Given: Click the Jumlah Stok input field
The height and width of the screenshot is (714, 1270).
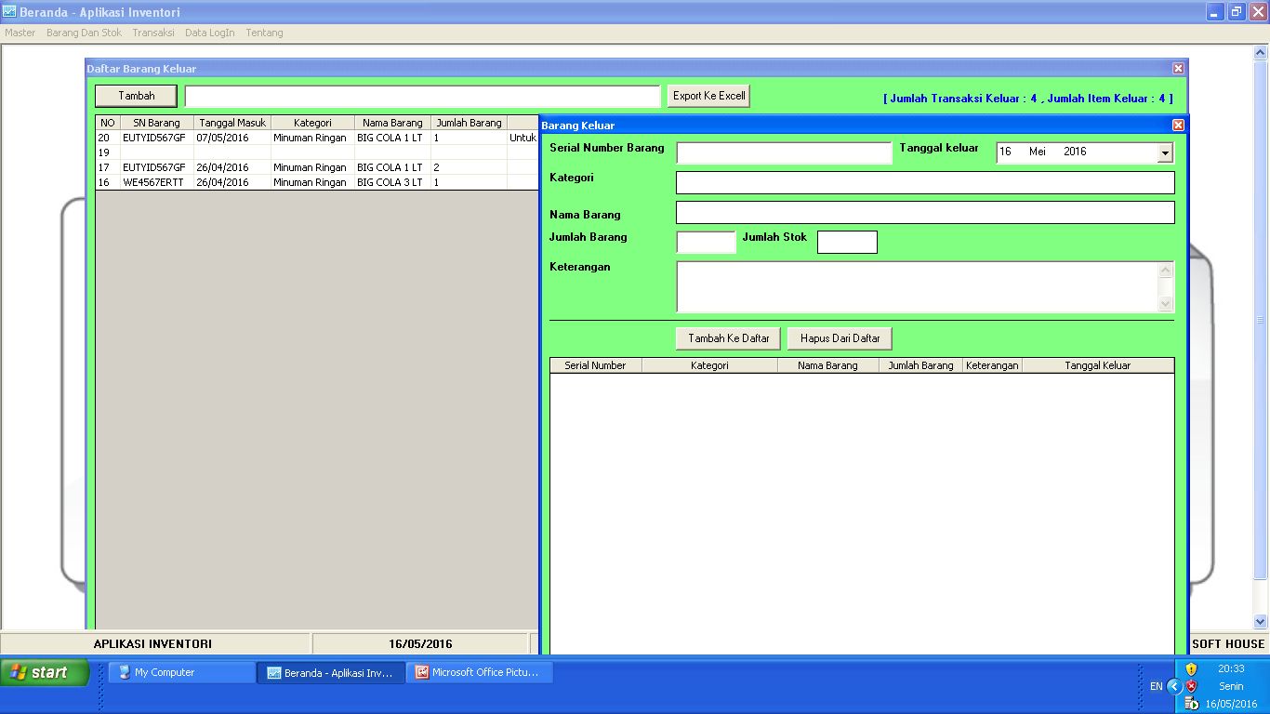Looking at the screenshot, I should pyautogui.click(x=847, y=242).
